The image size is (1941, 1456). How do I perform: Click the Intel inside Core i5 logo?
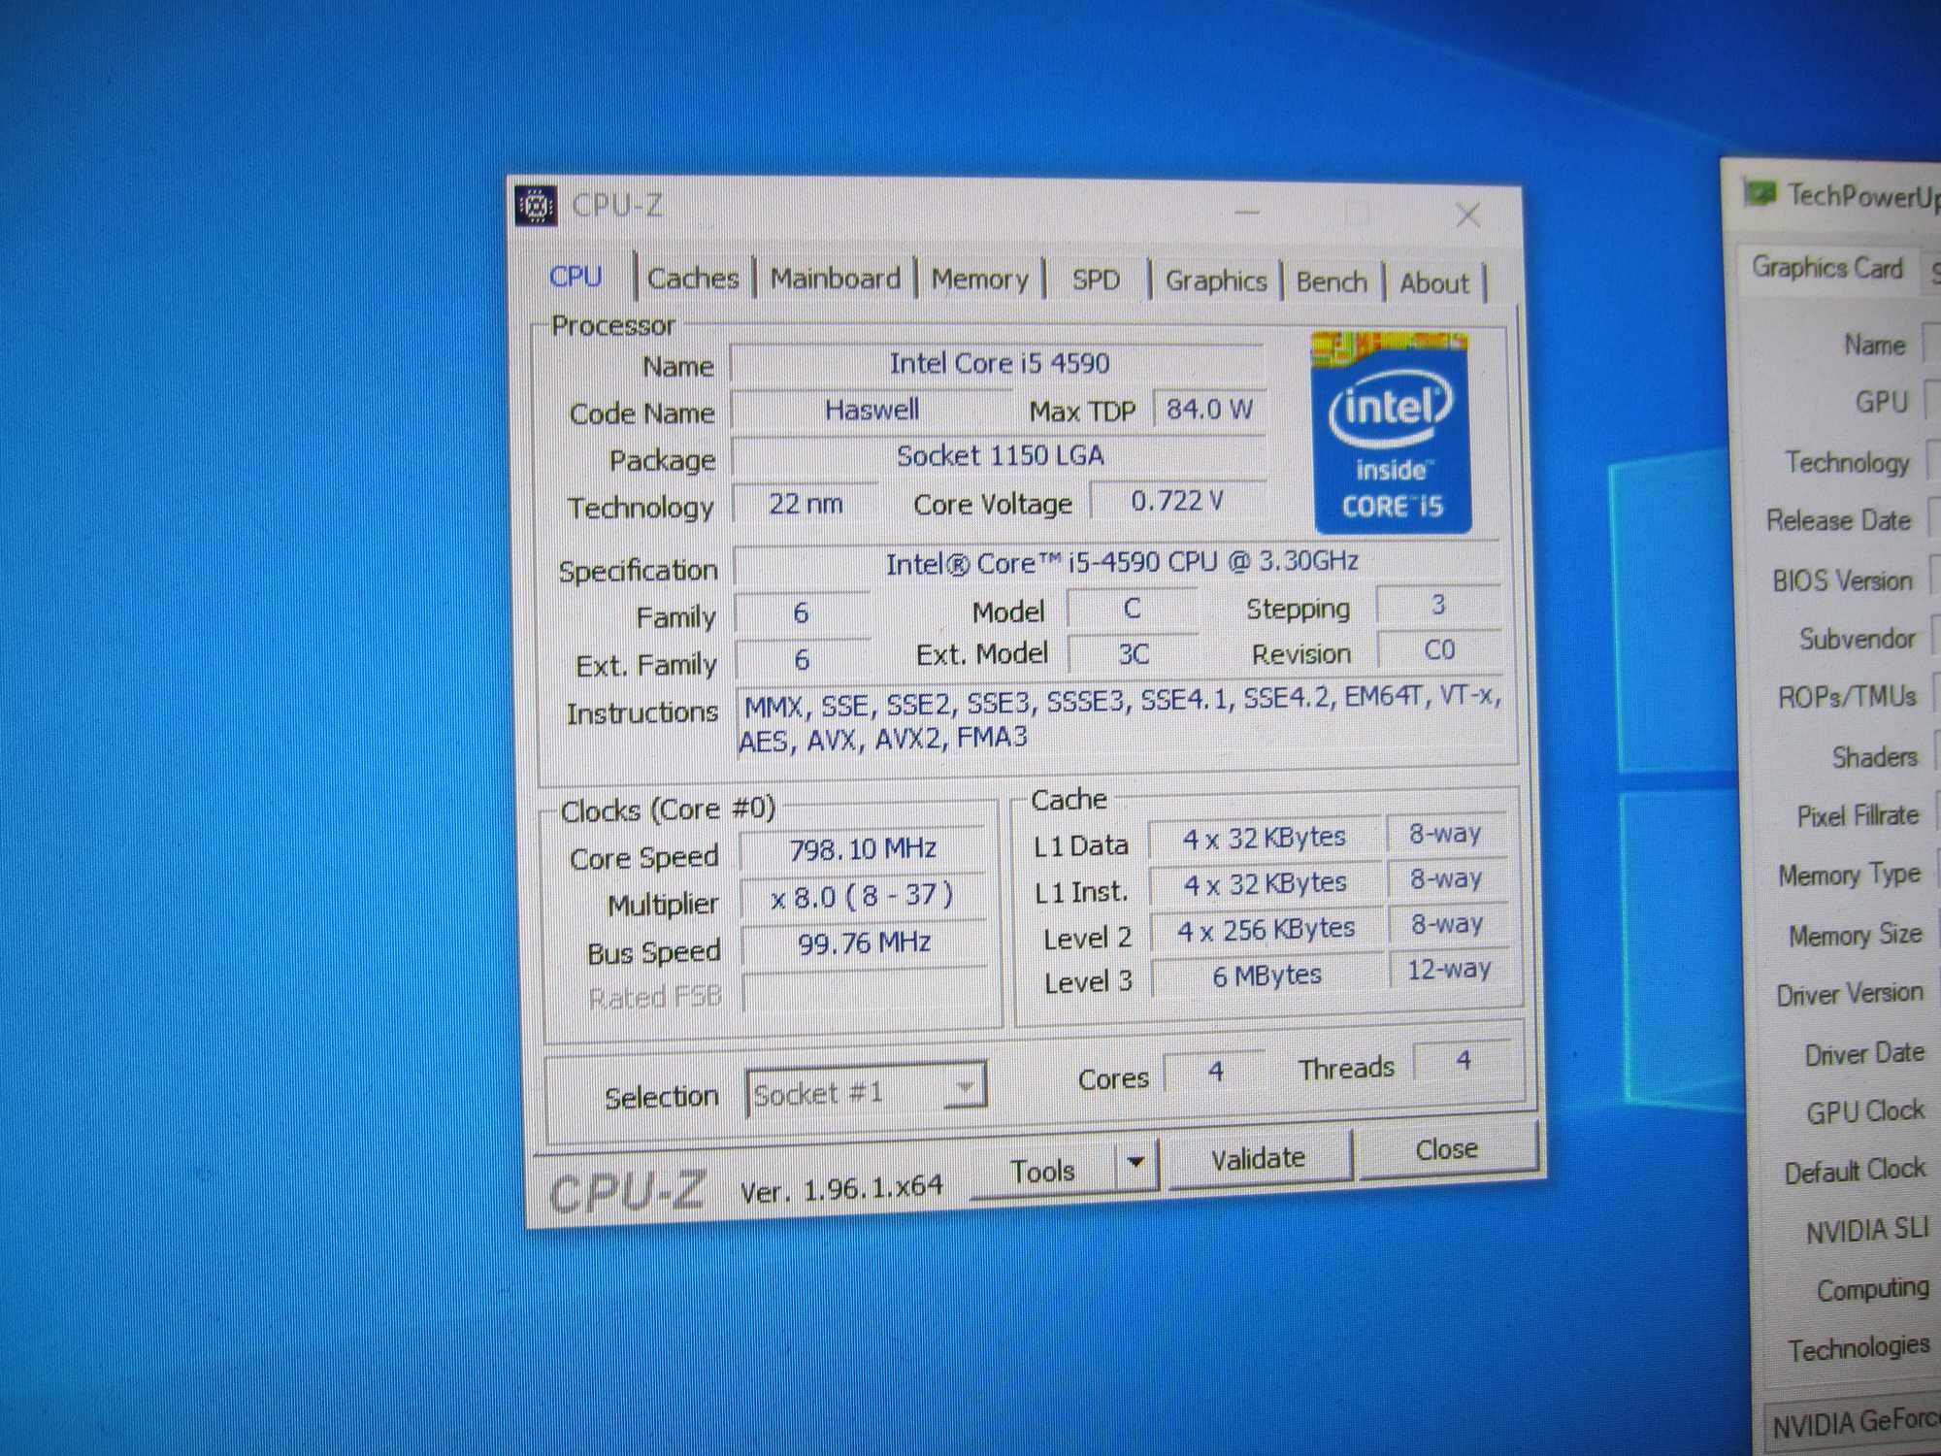1392,433
